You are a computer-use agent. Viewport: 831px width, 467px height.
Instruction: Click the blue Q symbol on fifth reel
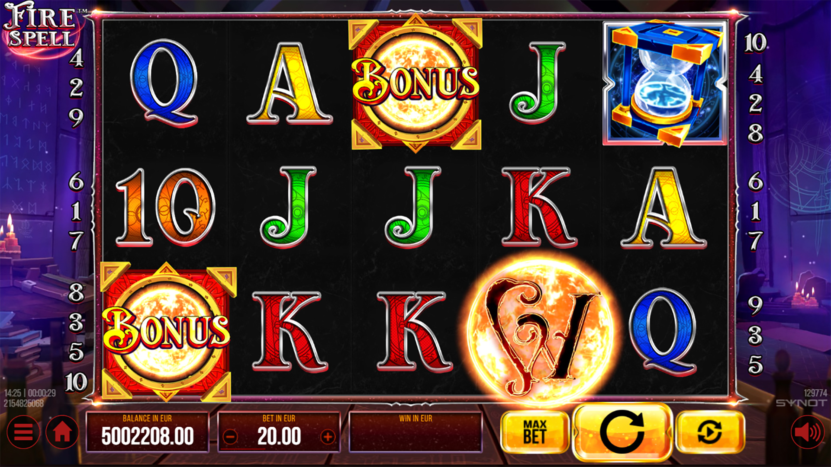(x=663, y=331)
